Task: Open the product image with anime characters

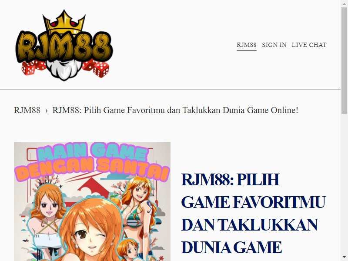Action: click(92, 201)
